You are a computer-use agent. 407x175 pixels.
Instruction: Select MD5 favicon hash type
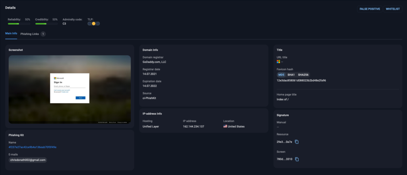coord(281,74)
